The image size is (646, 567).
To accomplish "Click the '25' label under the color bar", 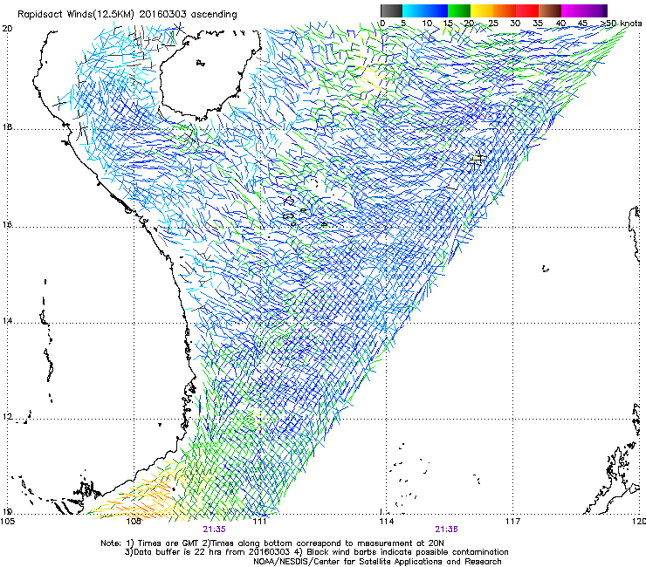I will [493, 24].
